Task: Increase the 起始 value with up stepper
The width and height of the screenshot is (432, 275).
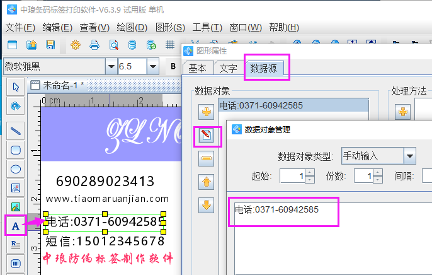Action: tap(309, 173)
